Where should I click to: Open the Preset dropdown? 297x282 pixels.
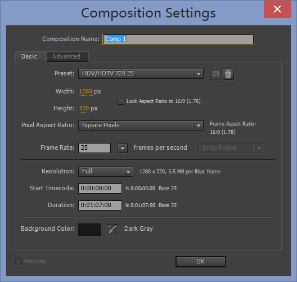tap(141, 74)
